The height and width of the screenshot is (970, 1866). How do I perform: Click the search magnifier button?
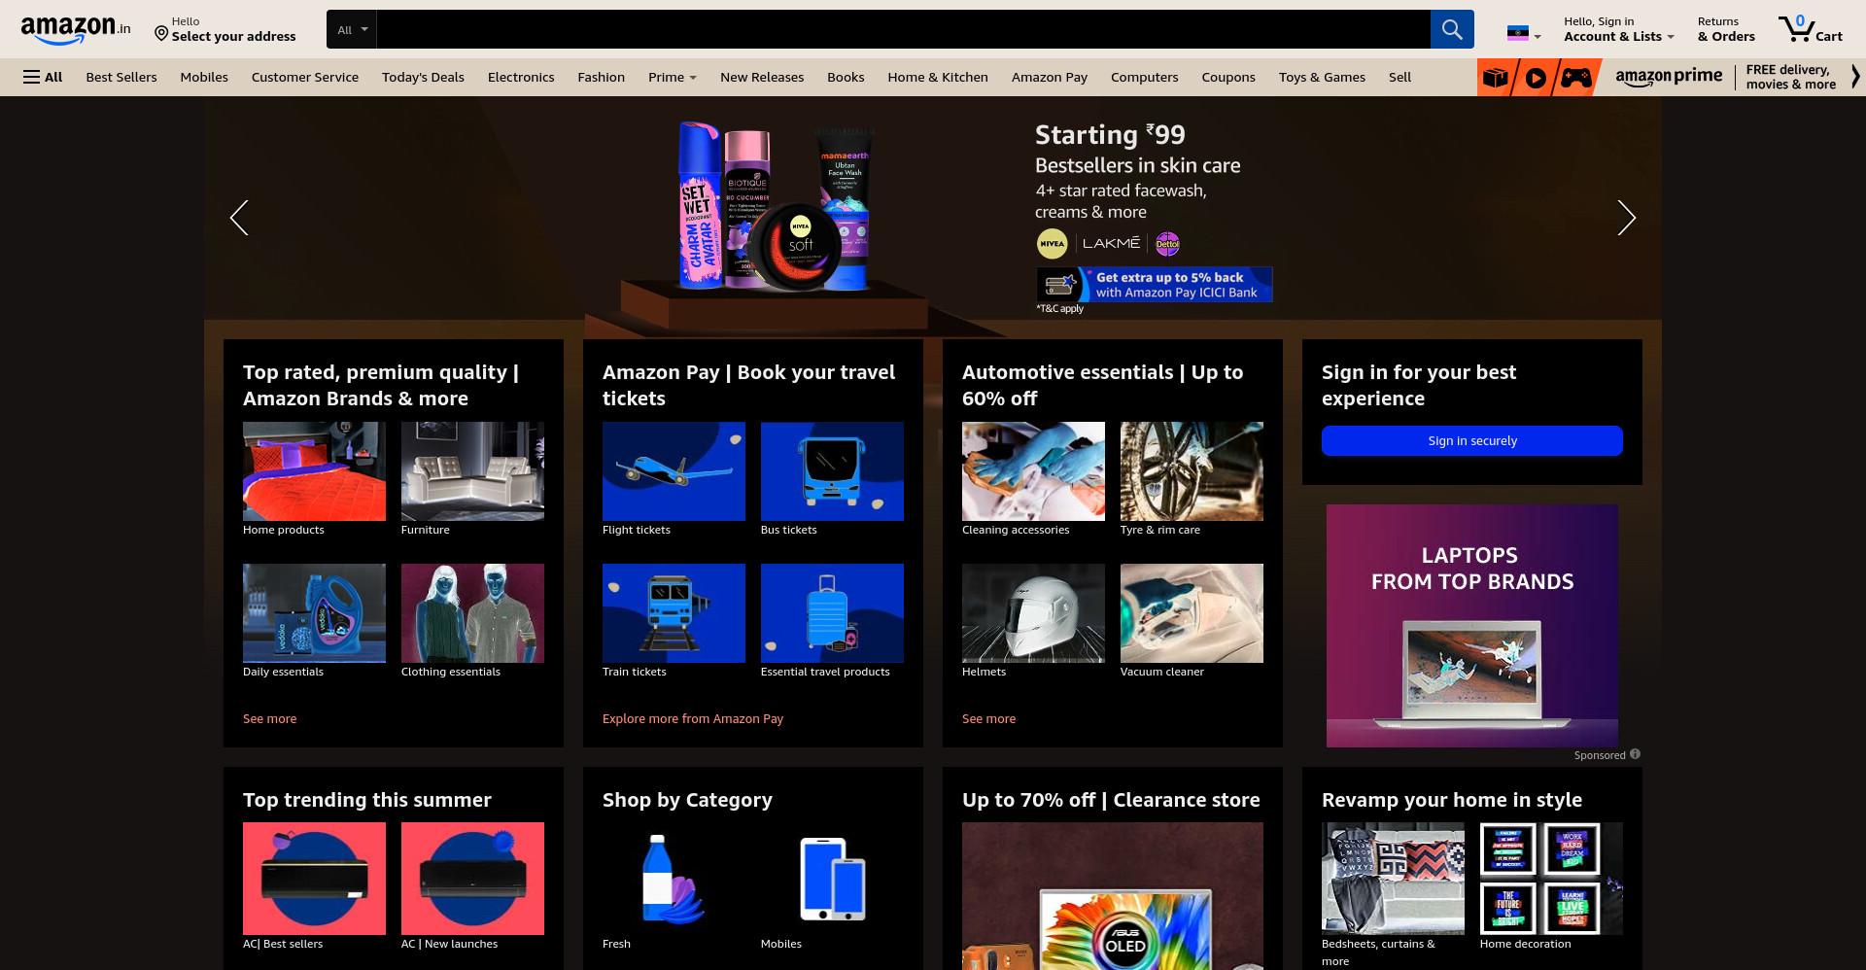point(1452,29)
